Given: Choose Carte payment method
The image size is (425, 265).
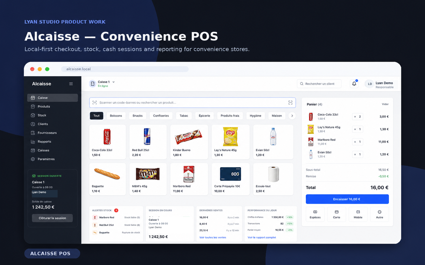Looking at the screenshot, I should [x=337, y=214].
